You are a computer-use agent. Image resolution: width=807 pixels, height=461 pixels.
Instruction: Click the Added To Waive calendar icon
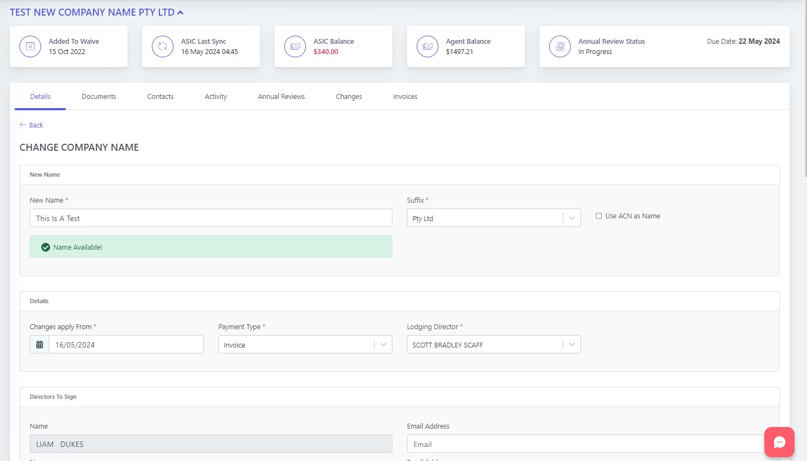coord(30,46)
